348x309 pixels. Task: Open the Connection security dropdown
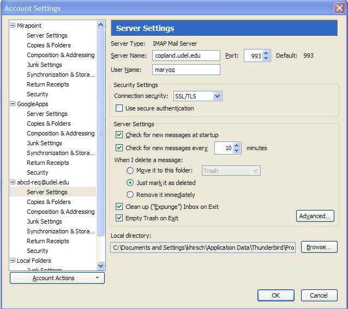coord(197,96)
